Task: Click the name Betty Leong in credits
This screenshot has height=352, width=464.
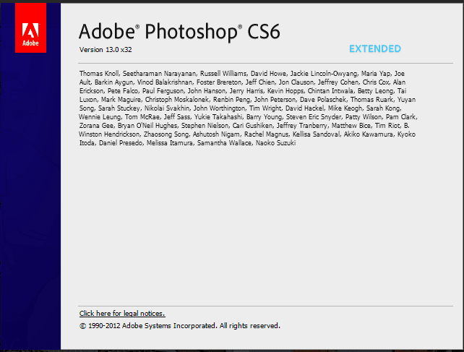Action: [376, 91]
